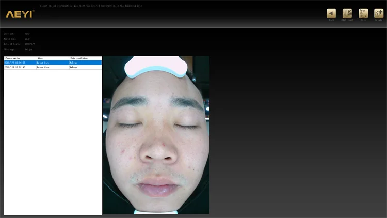Viewport: 387px width, 218px height.
Task: Select the 16:06:29 conversation row
Action: (15, 63)
